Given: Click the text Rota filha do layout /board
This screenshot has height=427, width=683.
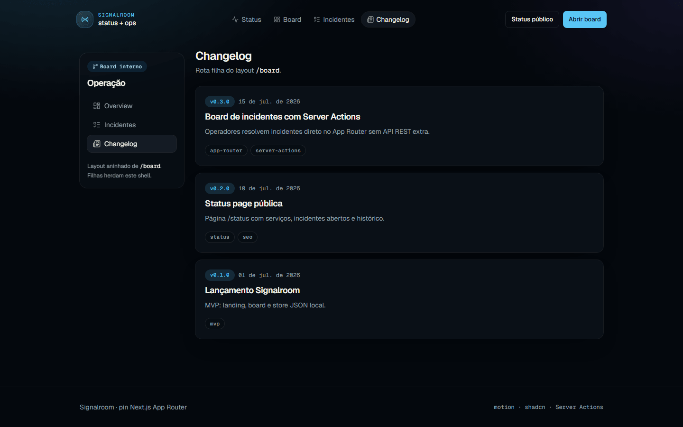Looking at the screenshot, I should (238, 70).
